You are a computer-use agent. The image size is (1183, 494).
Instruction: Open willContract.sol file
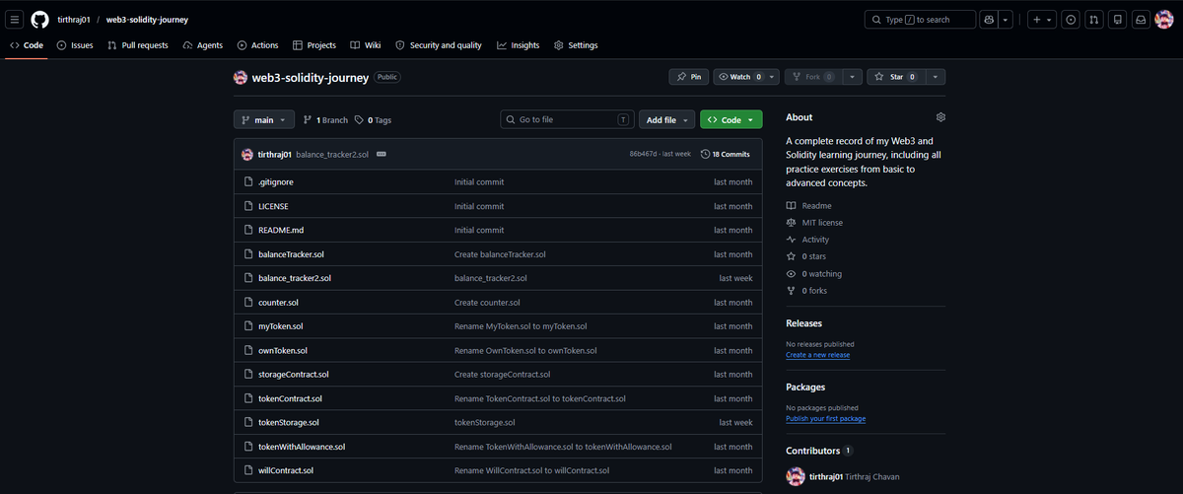(x=285, y=470)
